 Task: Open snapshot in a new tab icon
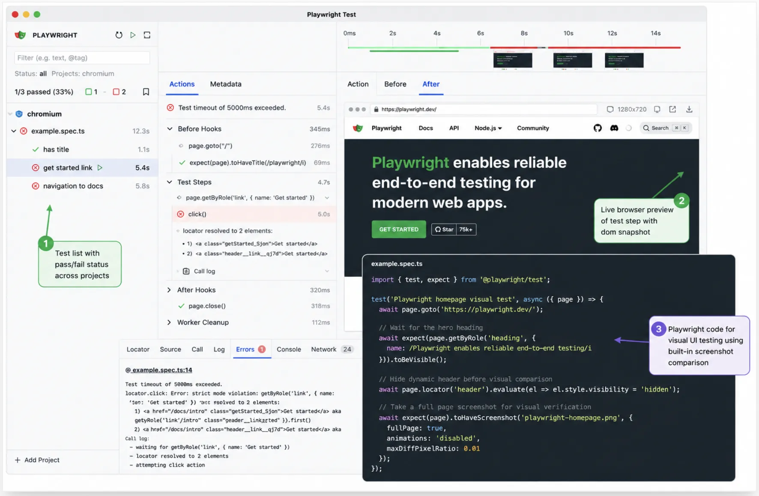[672, 109]
